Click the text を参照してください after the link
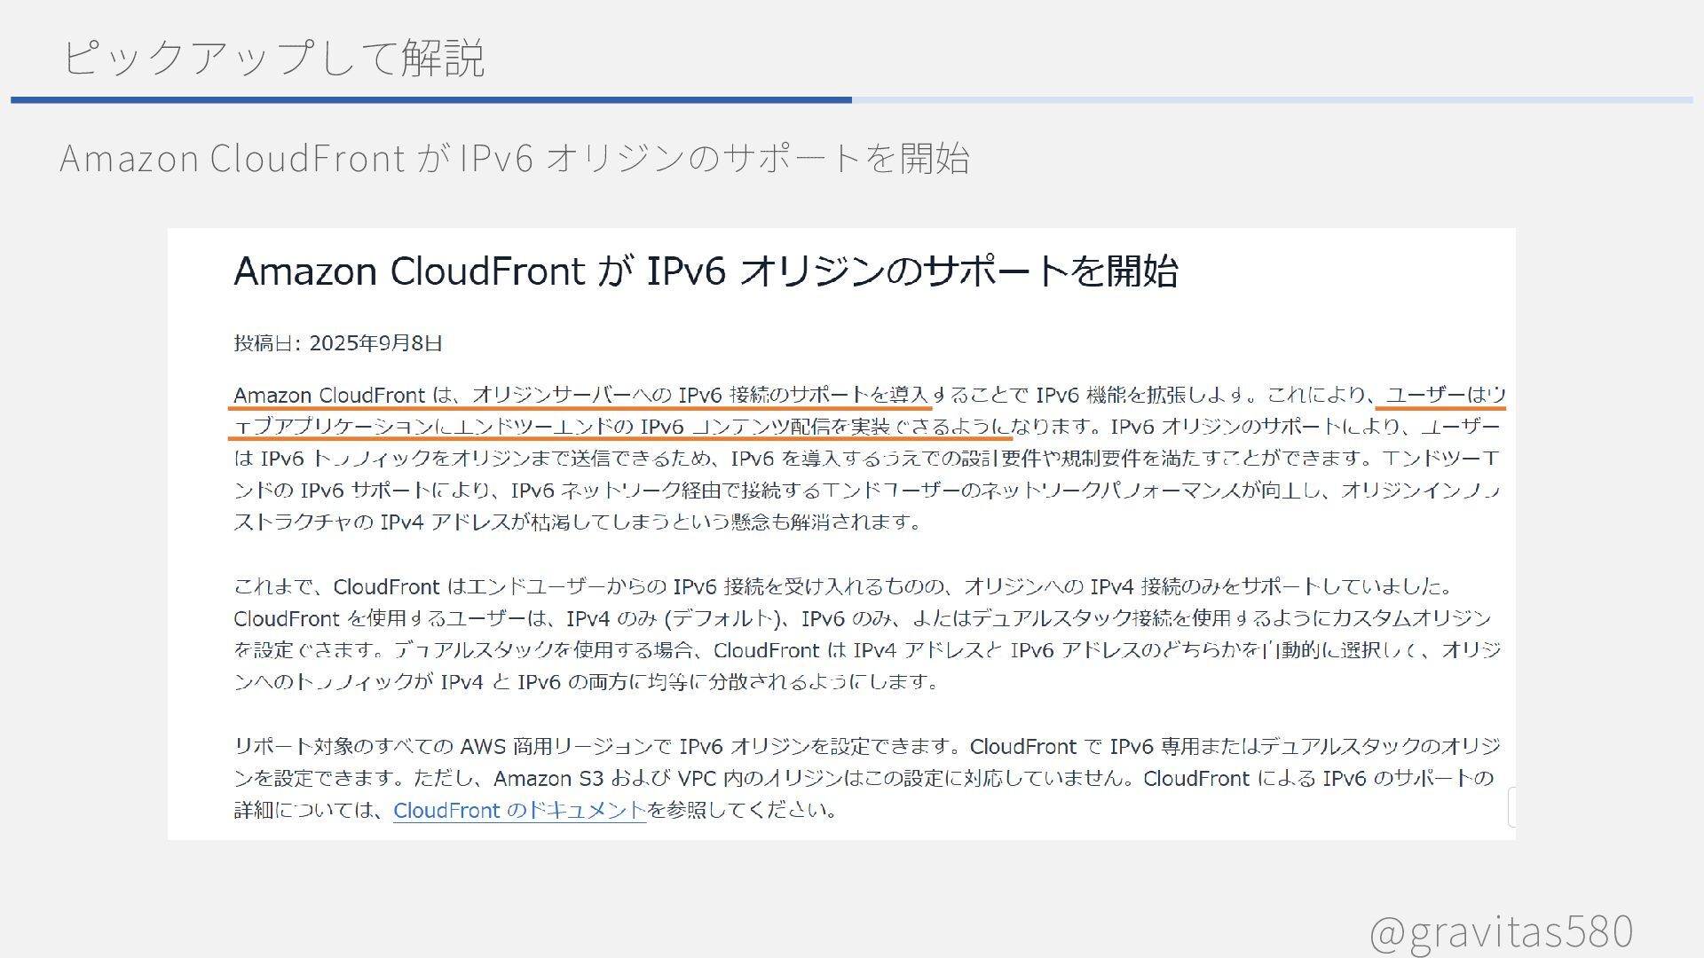This screenshot has width=1704, height=958. pos(742,810)
